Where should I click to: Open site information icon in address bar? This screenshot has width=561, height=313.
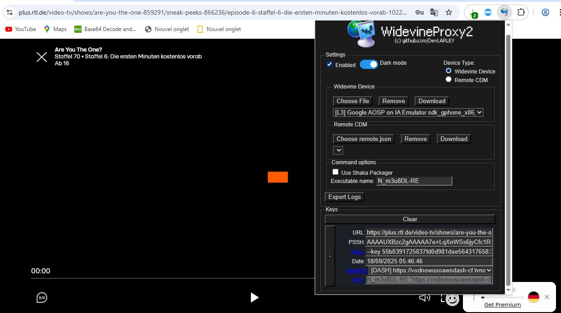coord(10,12)
